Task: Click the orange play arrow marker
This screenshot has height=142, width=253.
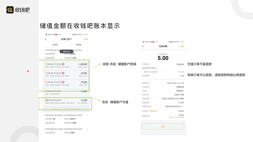Action: [x=28, y=71]
